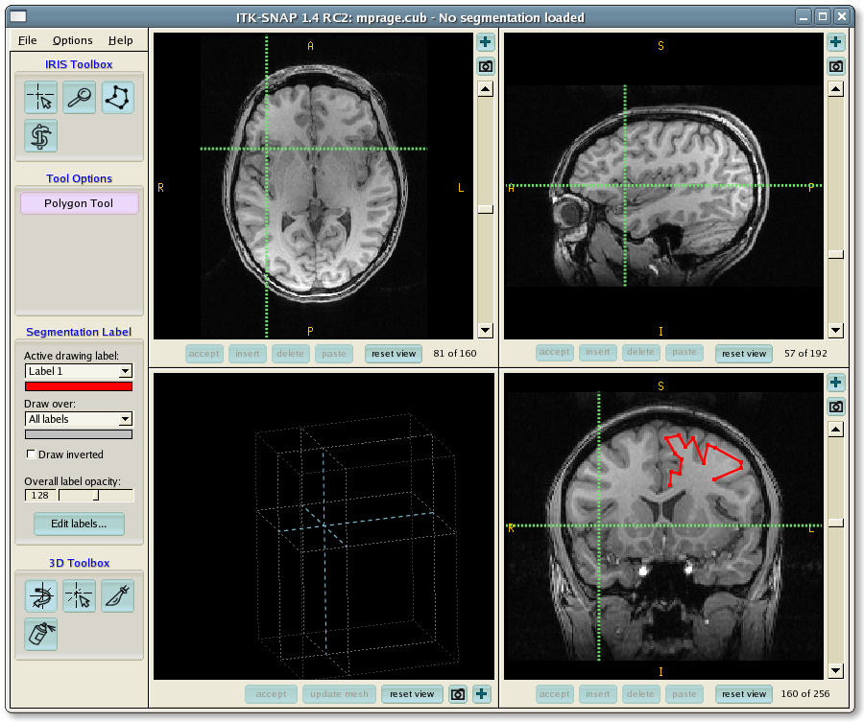Pick the Scalpel tool in 3D Toolbox
The height and width of the screenshot is (722, 864).
117,596
